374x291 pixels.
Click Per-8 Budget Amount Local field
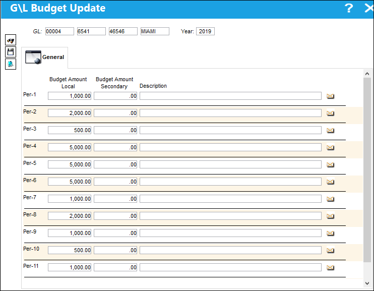(x=70, y=216)
